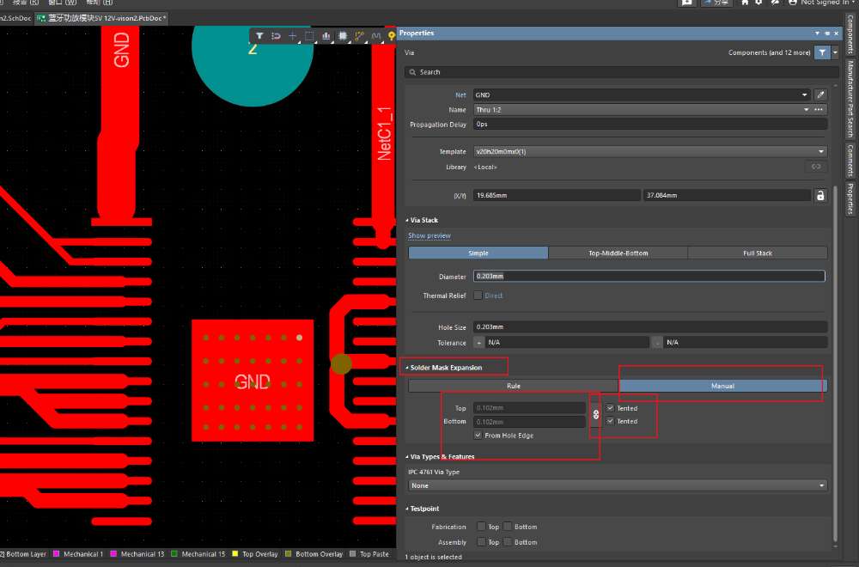The width and height of the screenshot is (859, 567).
Task: Open the IPC 4761 Via Type dropdown
Action: 618,486
